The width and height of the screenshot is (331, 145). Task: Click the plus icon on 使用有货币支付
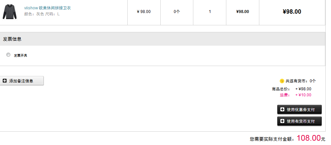(x=282, y=121)
